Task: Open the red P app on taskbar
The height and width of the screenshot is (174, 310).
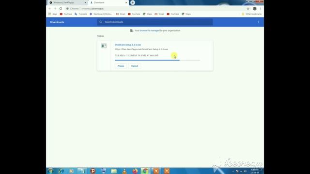Action: [x=93, y=171]
